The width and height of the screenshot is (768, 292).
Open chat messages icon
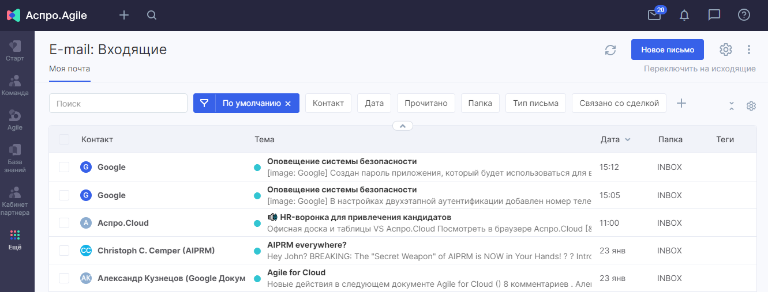click(x=714, y=15)
